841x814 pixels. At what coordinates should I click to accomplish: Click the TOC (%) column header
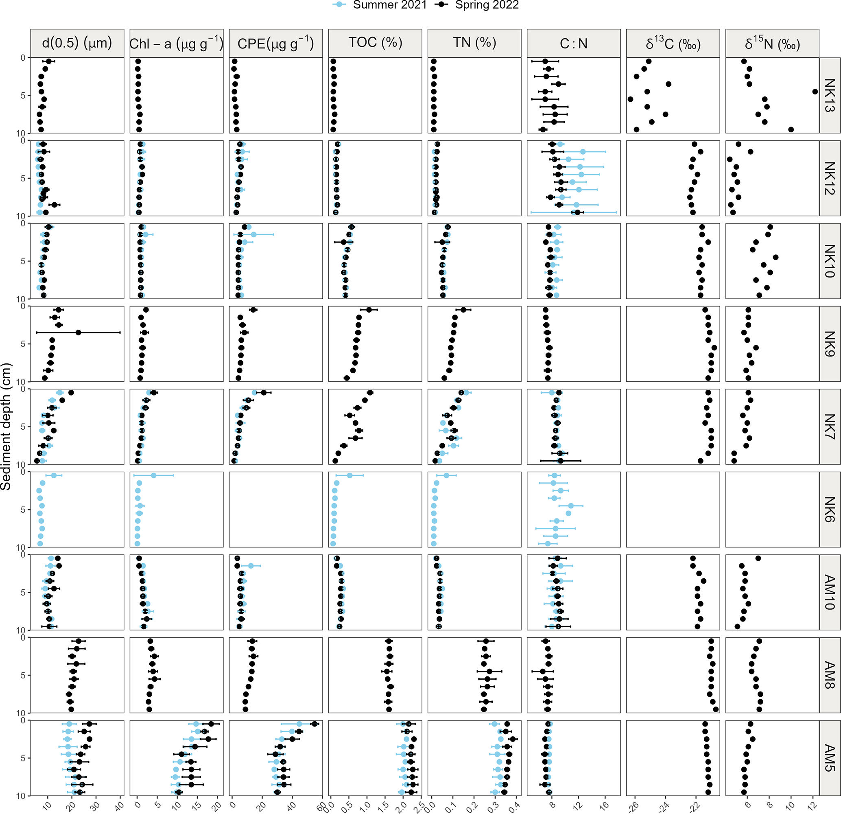[x=375, y=43]
